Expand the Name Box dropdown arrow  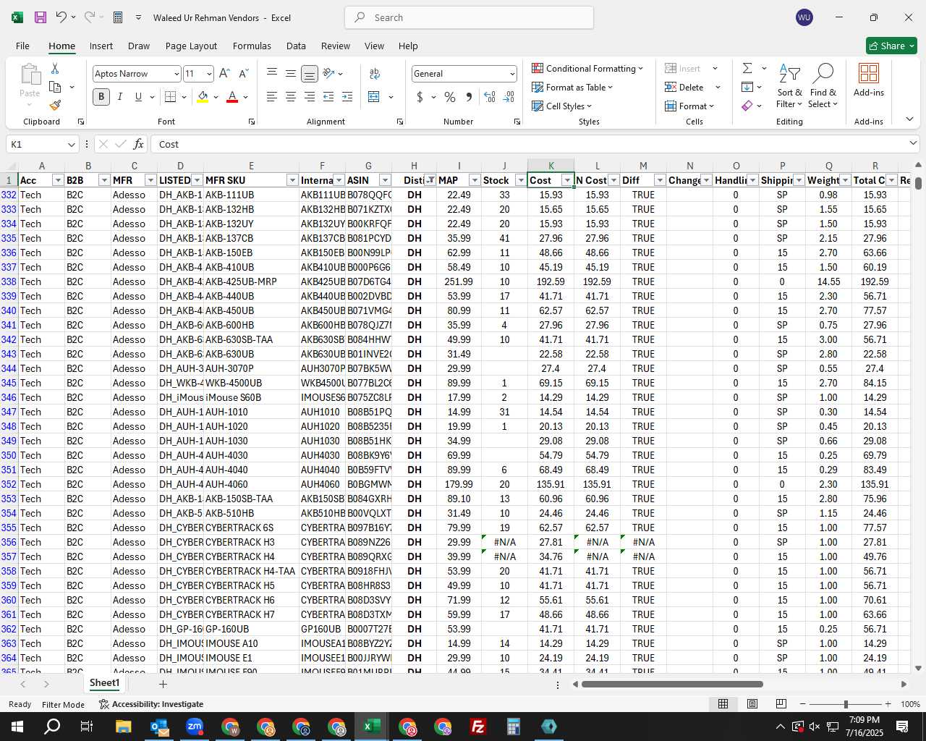pyautogui.click(x=71, y=144)
